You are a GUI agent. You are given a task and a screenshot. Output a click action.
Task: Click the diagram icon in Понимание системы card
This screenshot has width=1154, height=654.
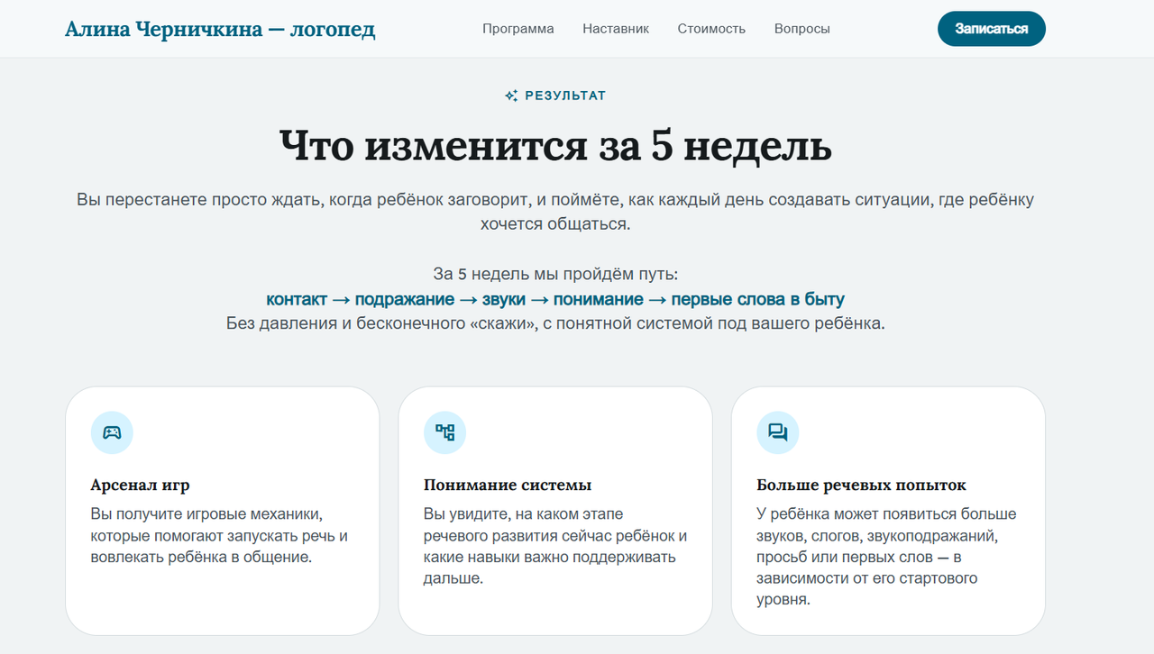(445, 432)
